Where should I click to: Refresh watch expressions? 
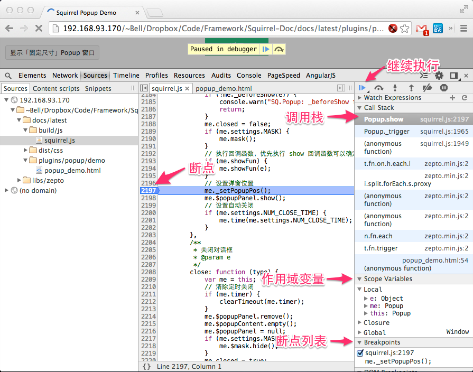[465, 97]
